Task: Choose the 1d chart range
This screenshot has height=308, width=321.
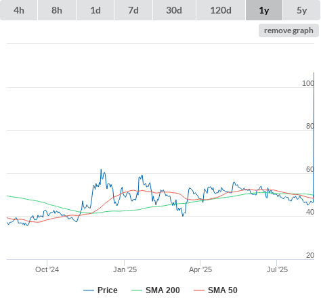Action: [x=95, y=10]
